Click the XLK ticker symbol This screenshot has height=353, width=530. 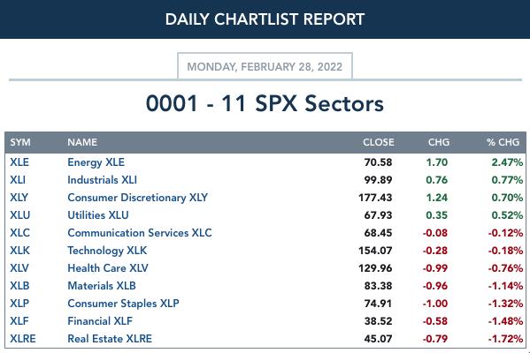pyautogui.click(x=20, y=251)
